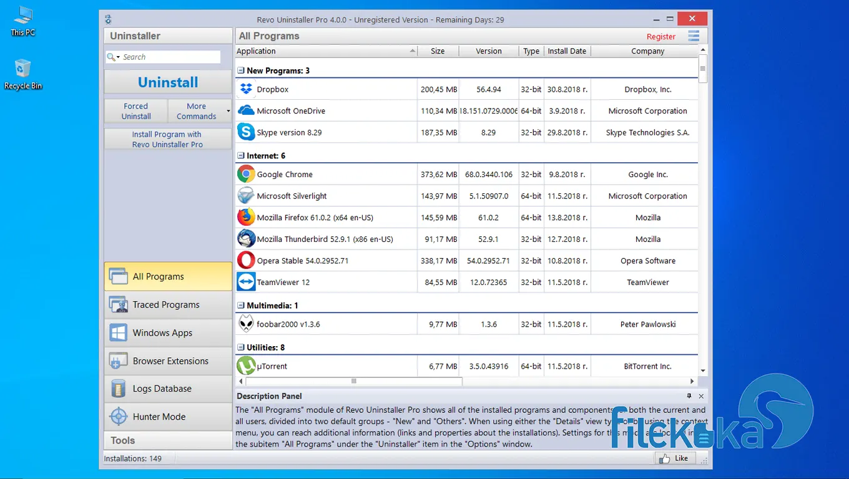Click Dropbox, Inc. company cell
This screenshot has width=849, height=479.
pos(648,89)
